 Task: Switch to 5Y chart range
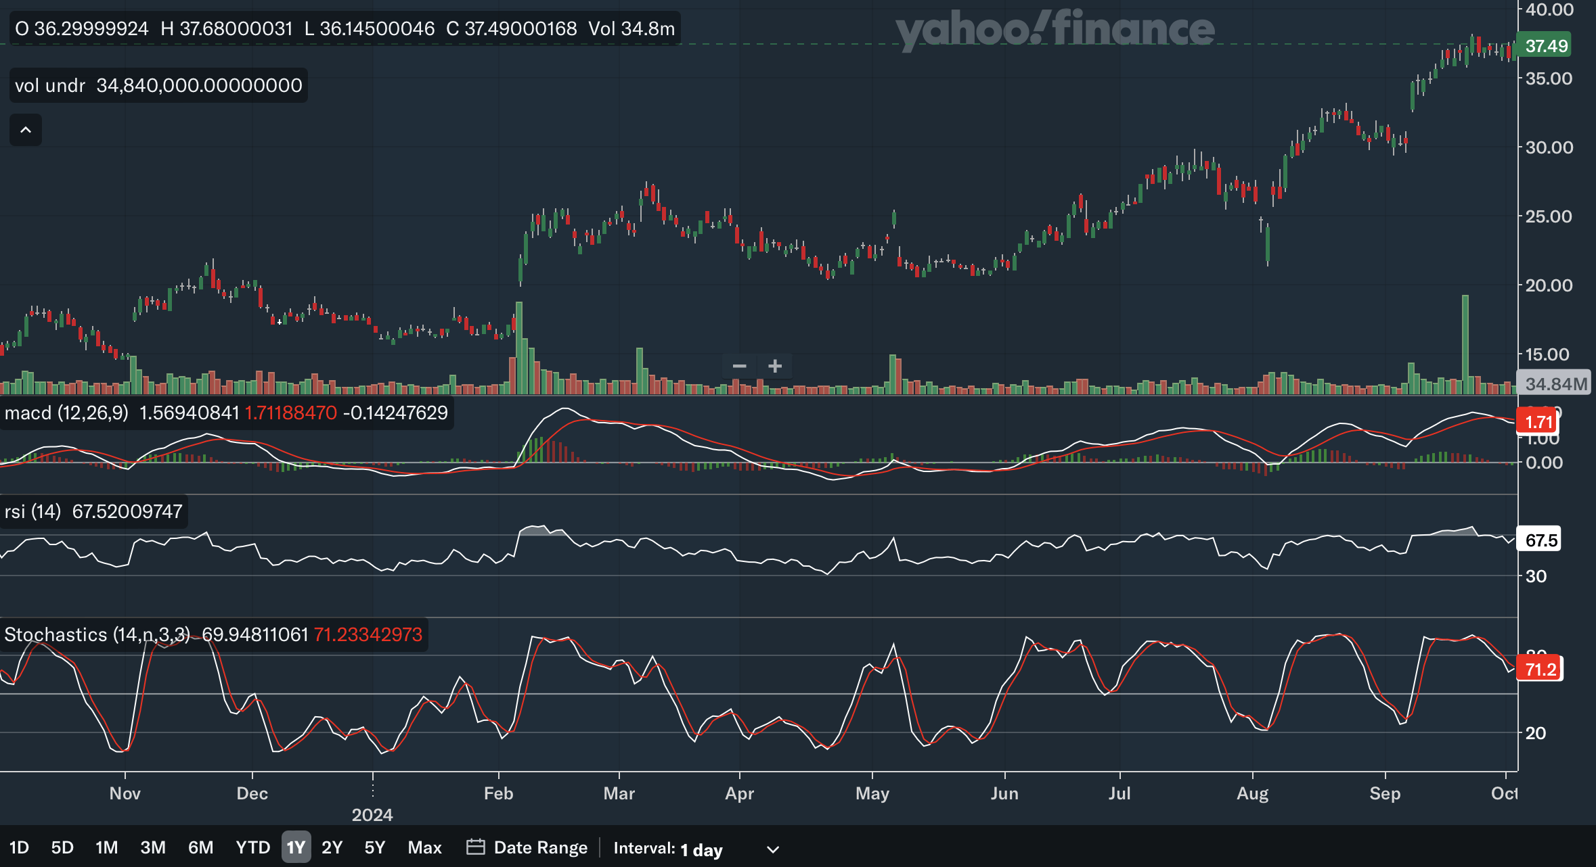click(374, 847)
